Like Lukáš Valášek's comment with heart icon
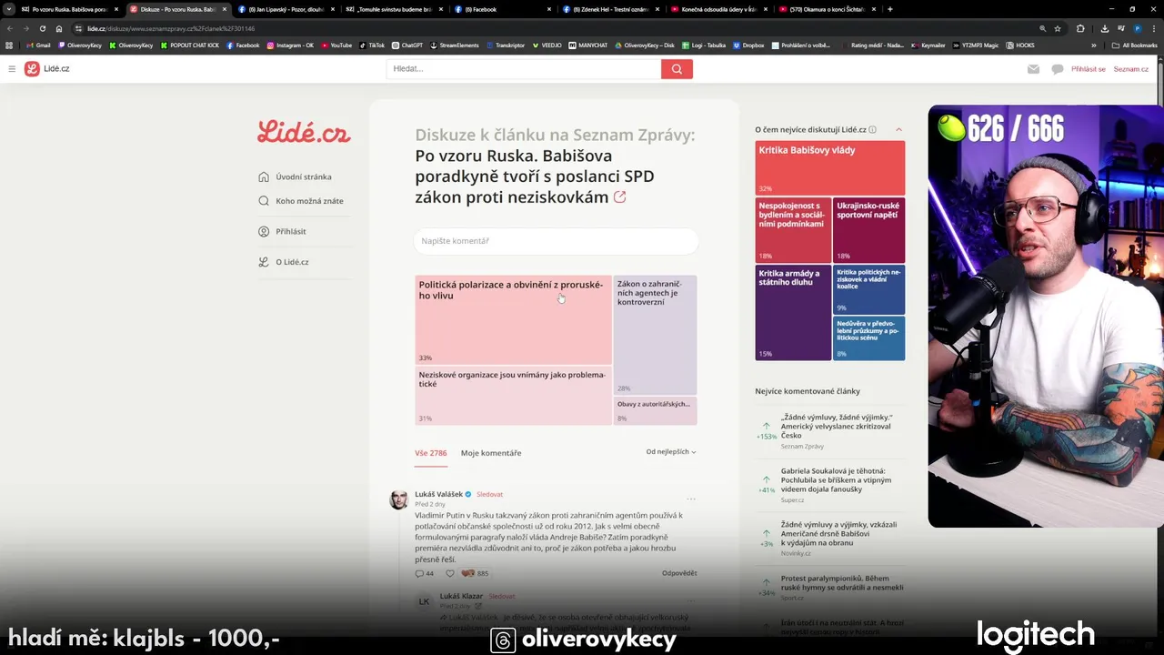 click(x=449, y=573)
